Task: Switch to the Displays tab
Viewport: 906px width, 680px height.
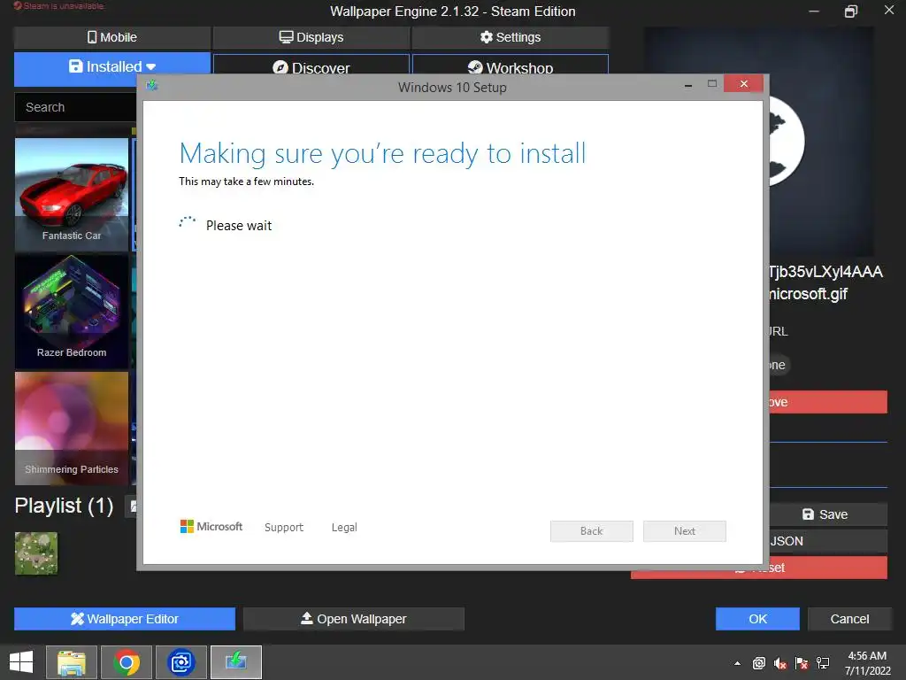Action: tap(311, 37)
